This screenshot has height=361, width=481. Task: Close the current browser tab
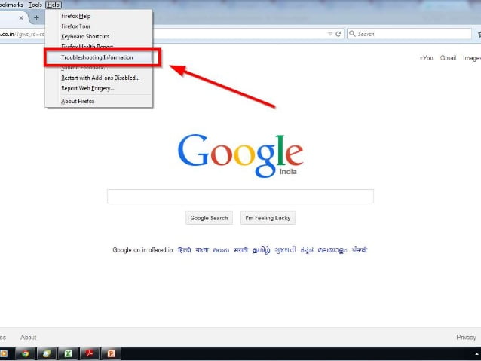click(x=21, y=18)
